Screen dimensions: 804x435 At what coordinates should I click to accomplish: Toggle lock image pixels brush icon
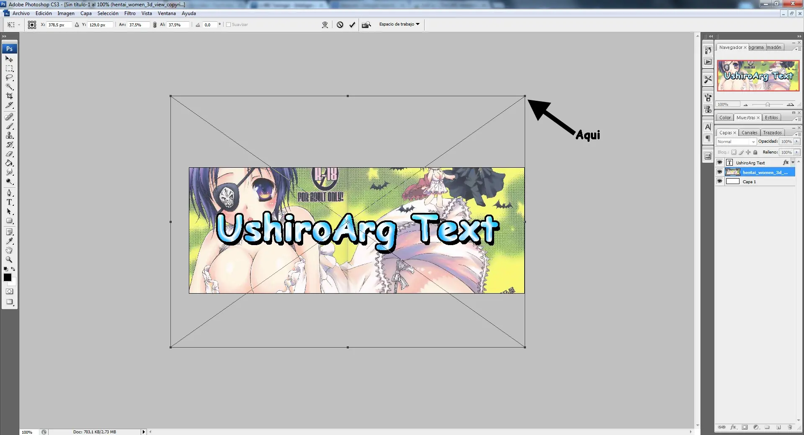pyautogui.click(x=741, y=152)
